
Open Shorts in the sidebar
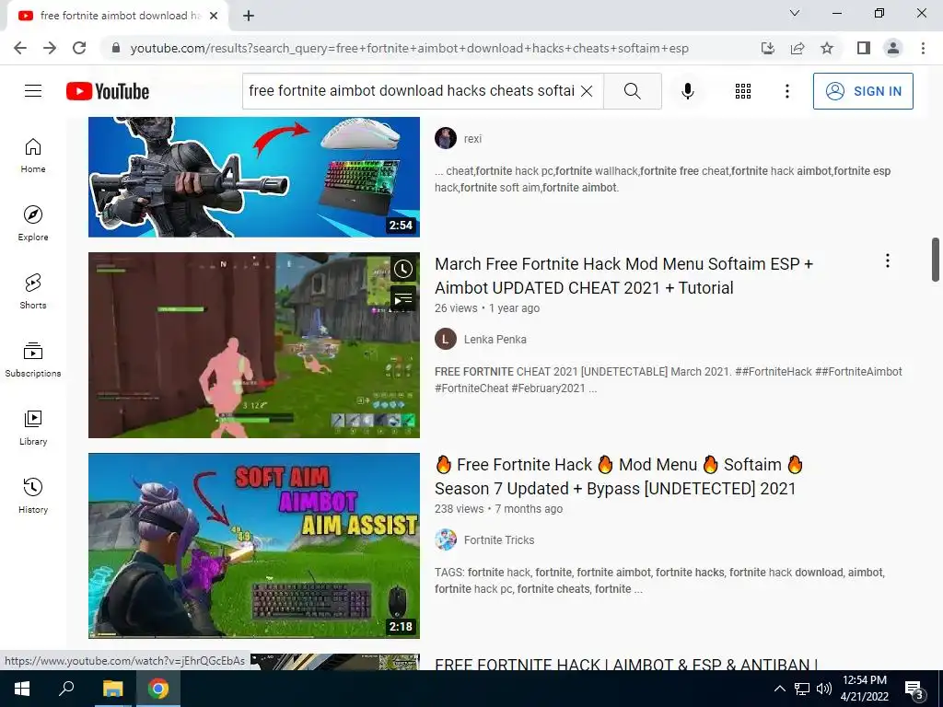[x=33, y=292]
